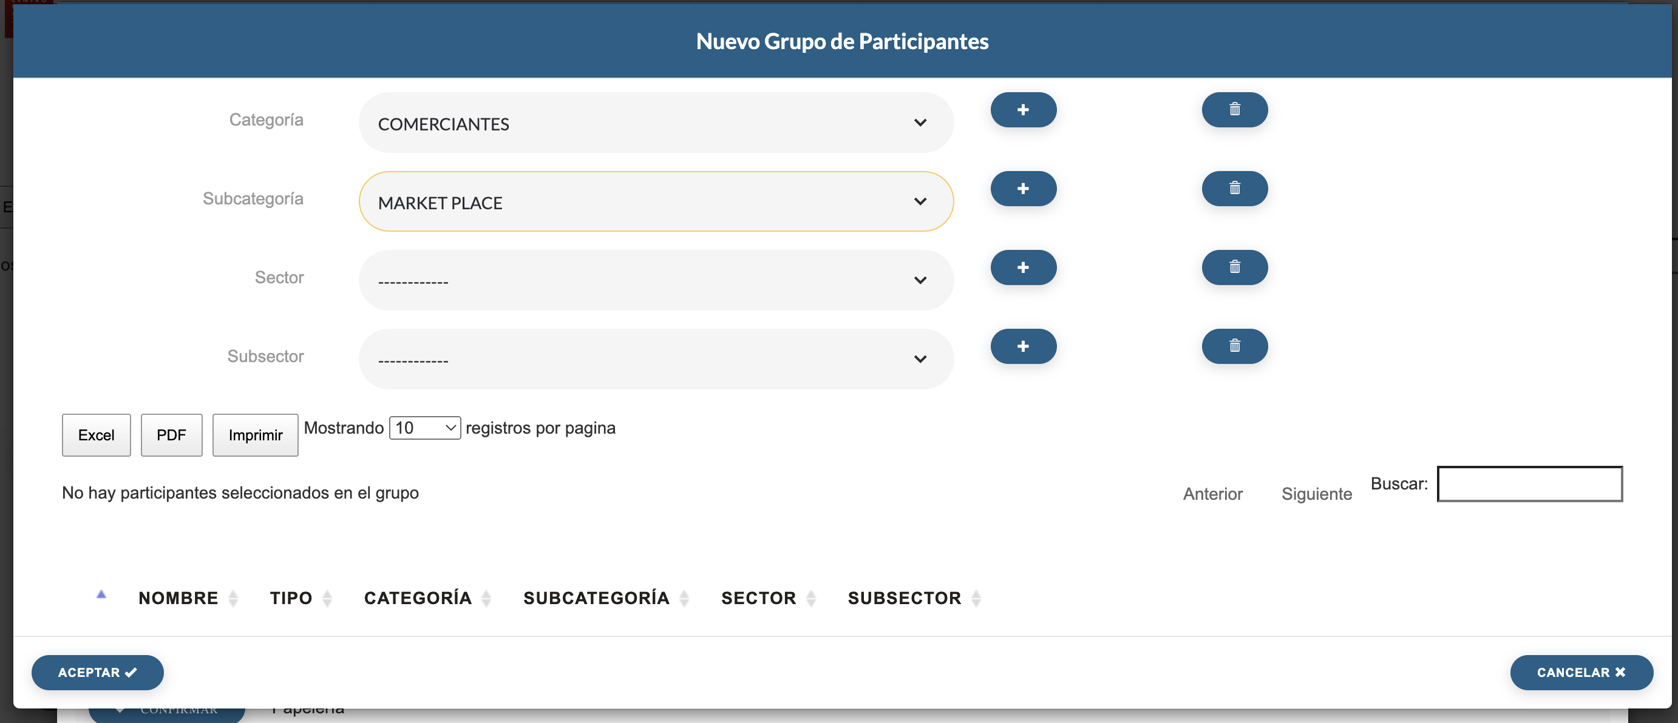Screen dimensions: 1678x723
Task: Open the Subsector dropdown
Action: click(x=655, y=359)
